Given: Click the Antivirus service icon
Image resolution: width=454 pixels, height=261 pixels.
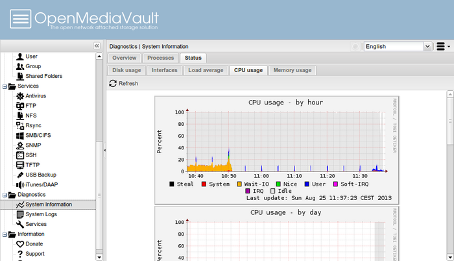Looking at the screenshot, I should coord(20,95).
